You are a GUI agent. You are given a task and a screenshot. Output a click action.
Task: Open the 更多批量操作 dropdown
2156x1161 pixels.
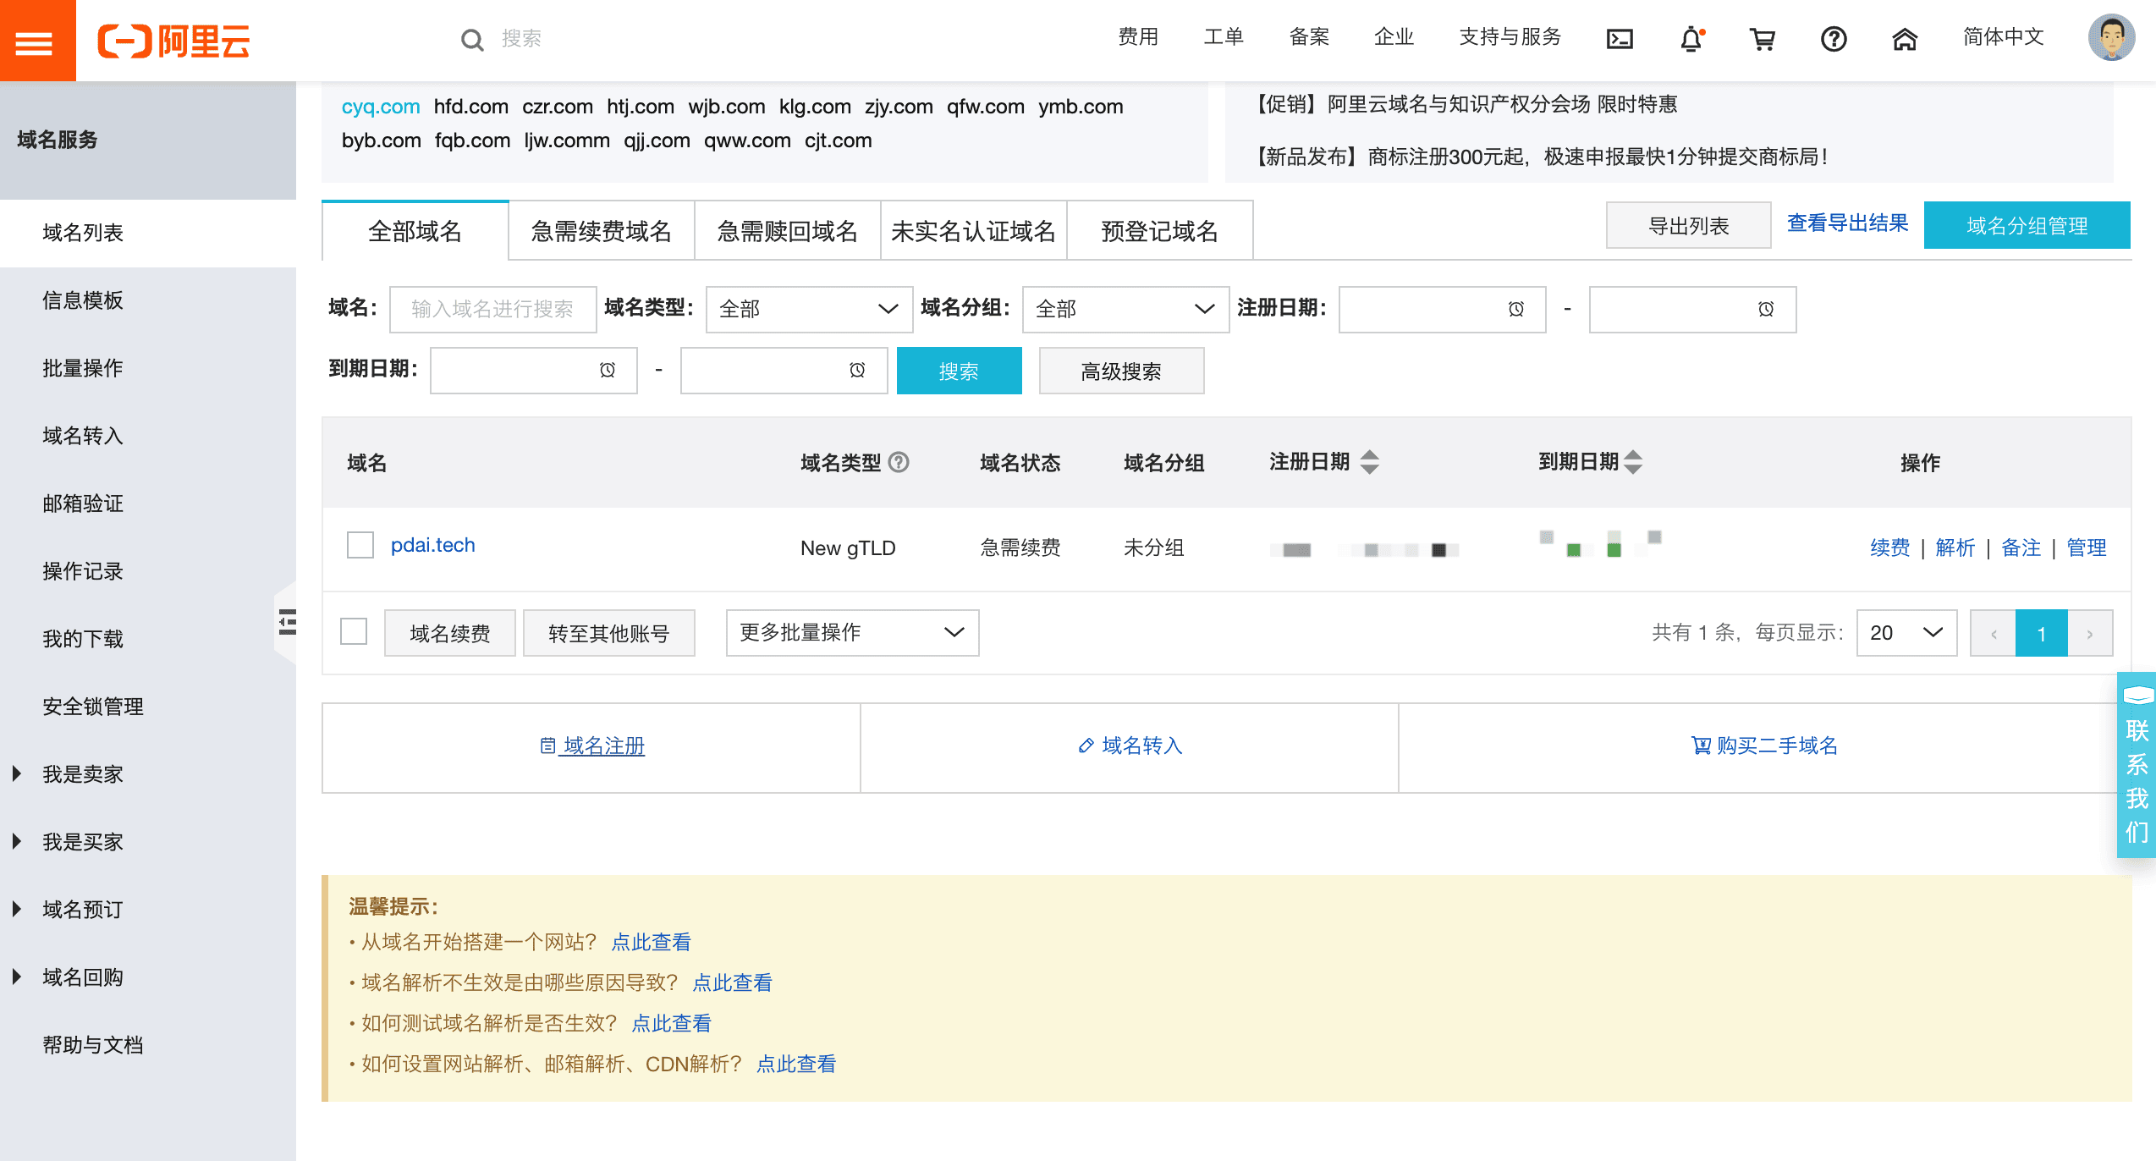(851, 633)
